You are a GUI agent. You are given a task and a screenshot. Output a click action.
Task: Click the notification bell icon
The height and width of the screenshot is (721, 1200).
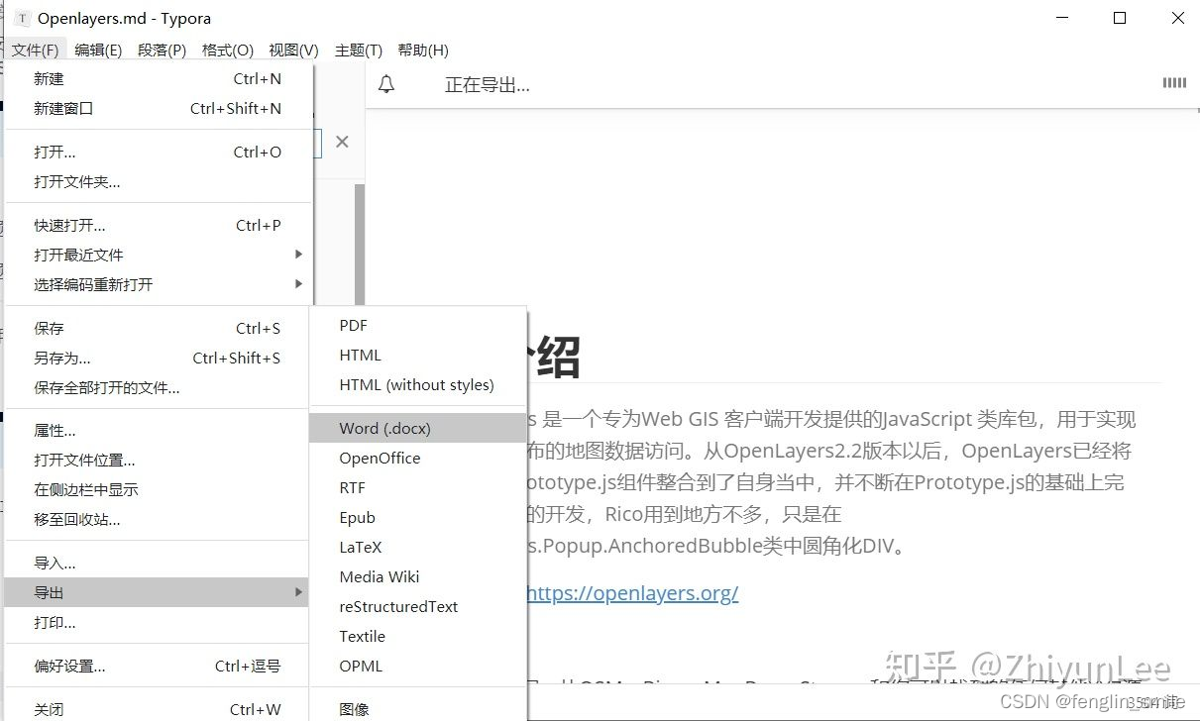(386, 85)
